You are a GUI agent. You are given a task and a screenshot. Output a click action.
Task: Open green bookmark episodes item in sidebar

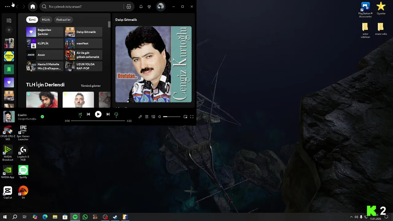pyautogui.click(x=9, y=69)
